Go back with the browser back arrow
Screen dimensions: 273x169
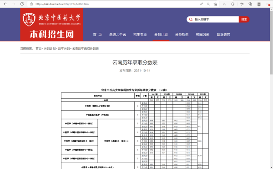click(x=5, y=4)
